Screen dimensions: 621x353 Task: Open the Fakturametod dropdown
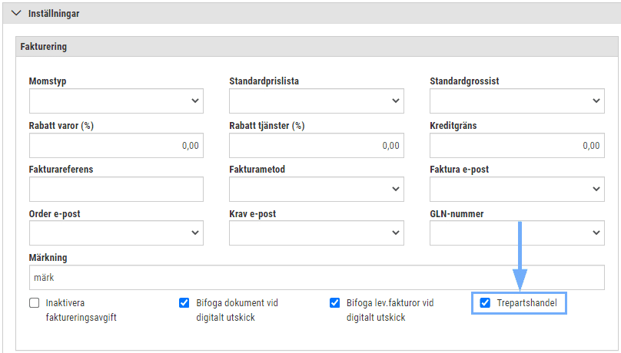(317, 189)
